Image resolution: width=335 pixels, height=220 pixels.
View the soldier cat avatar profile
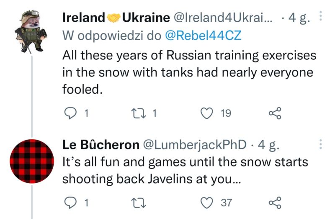[31, 31]
